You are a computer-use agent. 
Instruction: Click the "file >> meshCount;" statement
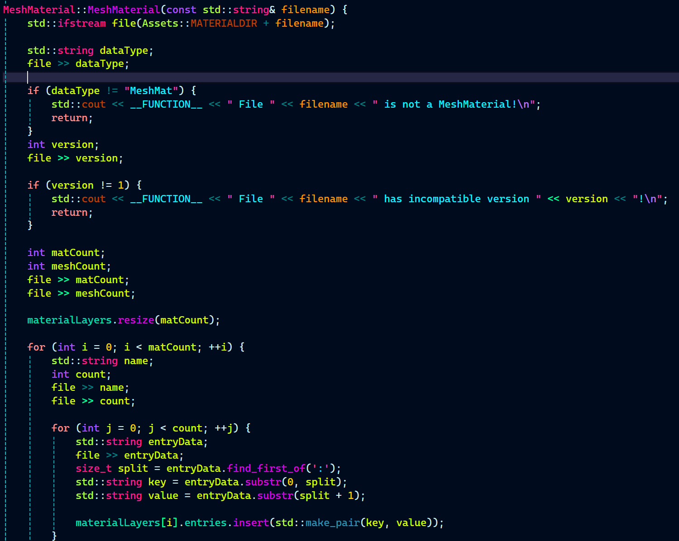[x=81, y=294]
